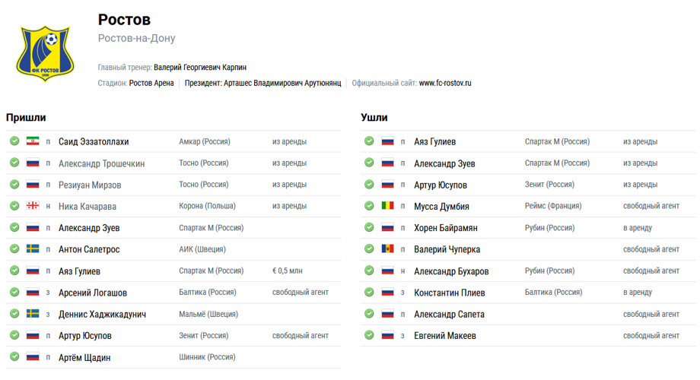Click the green checkmark for Артём Щадин
This screenshot has width=700, height=380.
[14, 356]
